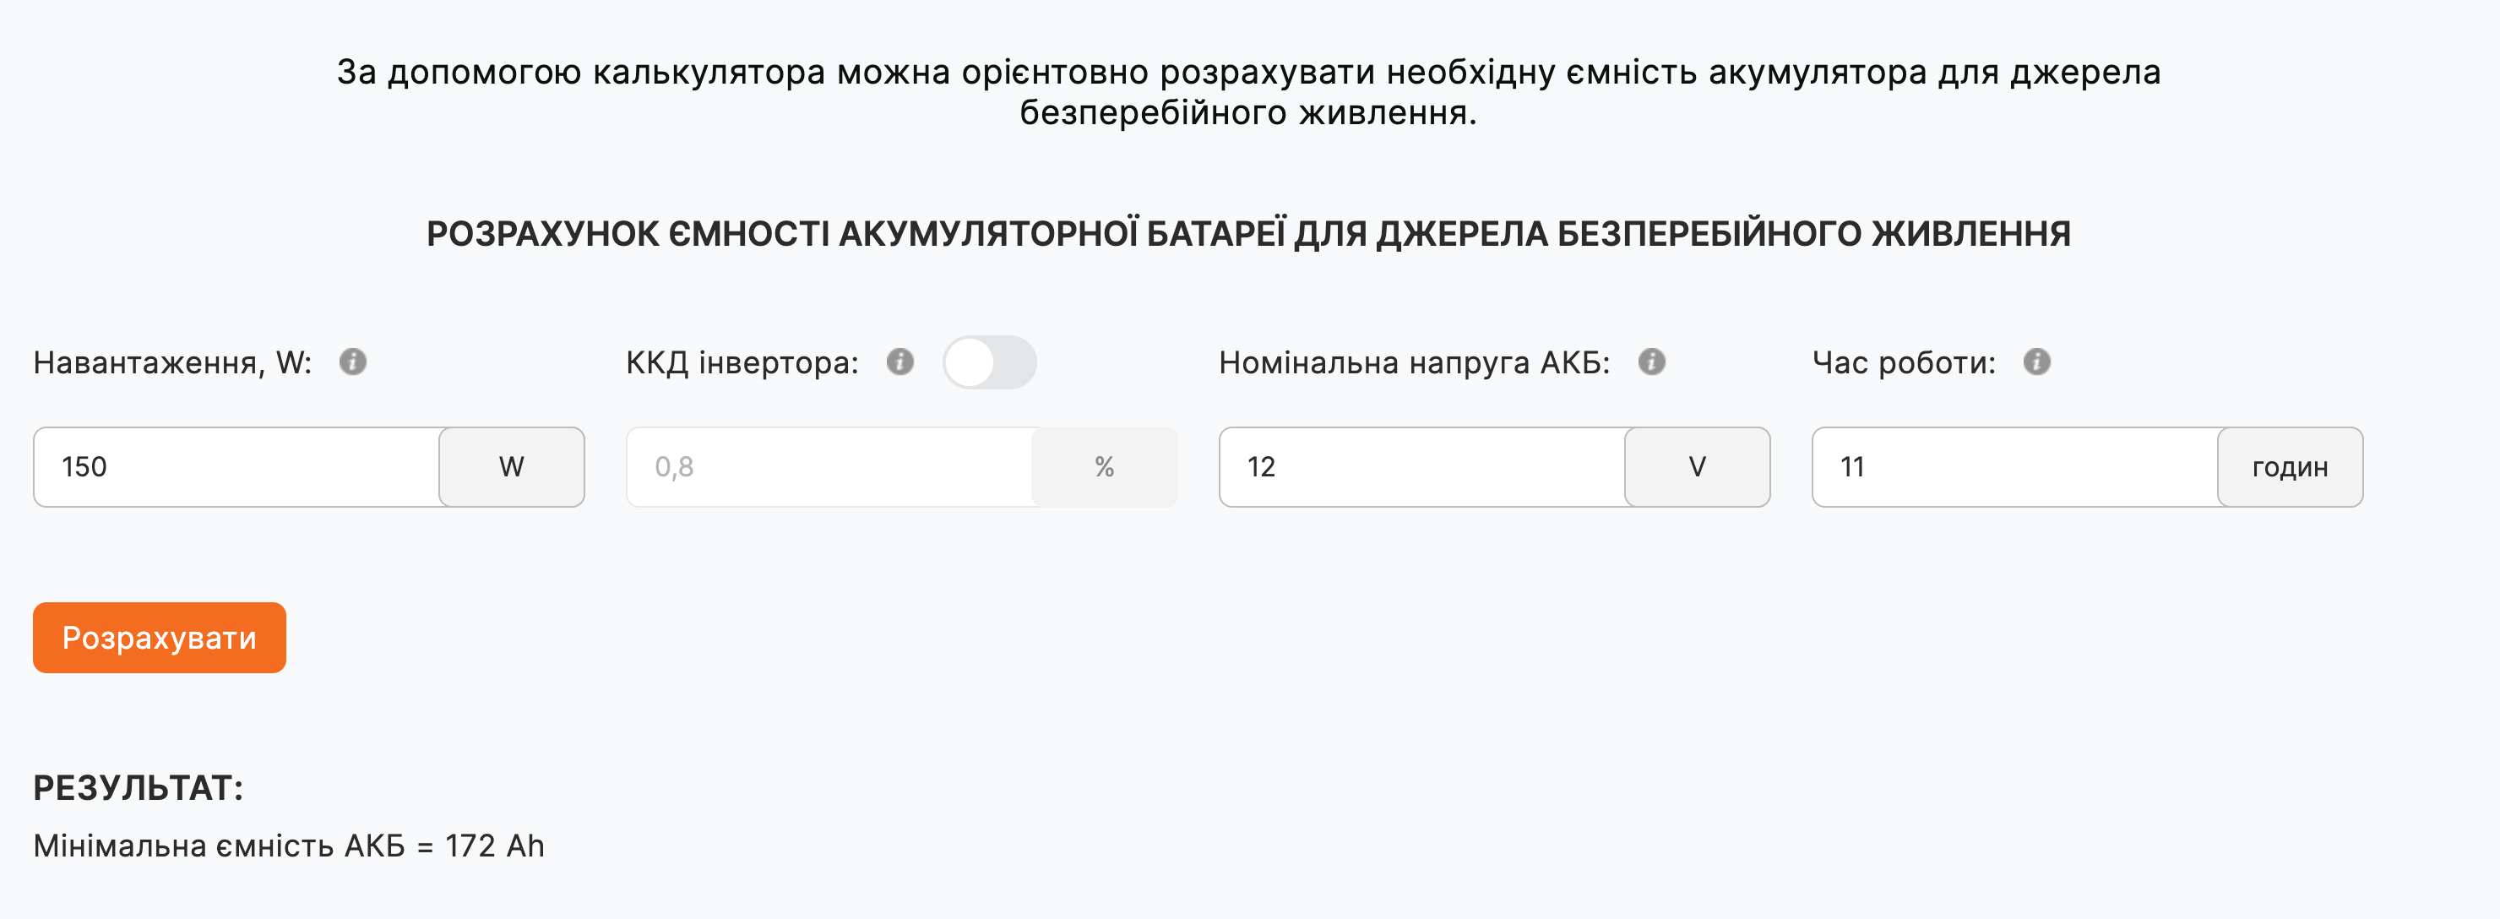Click the РОЗРАХУНОК ЄМНОСТІ АКУМУЛЯТОРНОЇ БАТАРЕЇ heading

[1249, 234]
